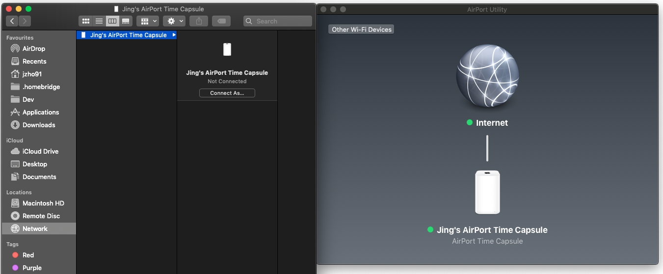The image size is (663, 274).
Task: Switch Finder to icon view
Action: (86, 21)
